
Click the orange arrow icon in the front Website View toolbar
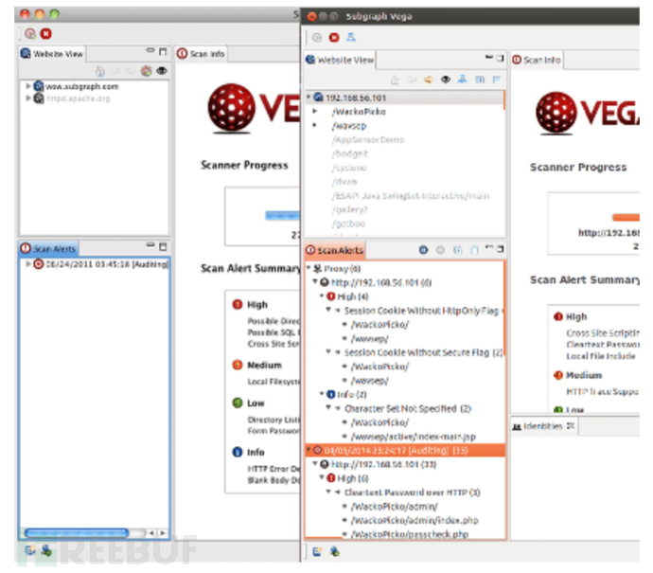click(428, 80)
